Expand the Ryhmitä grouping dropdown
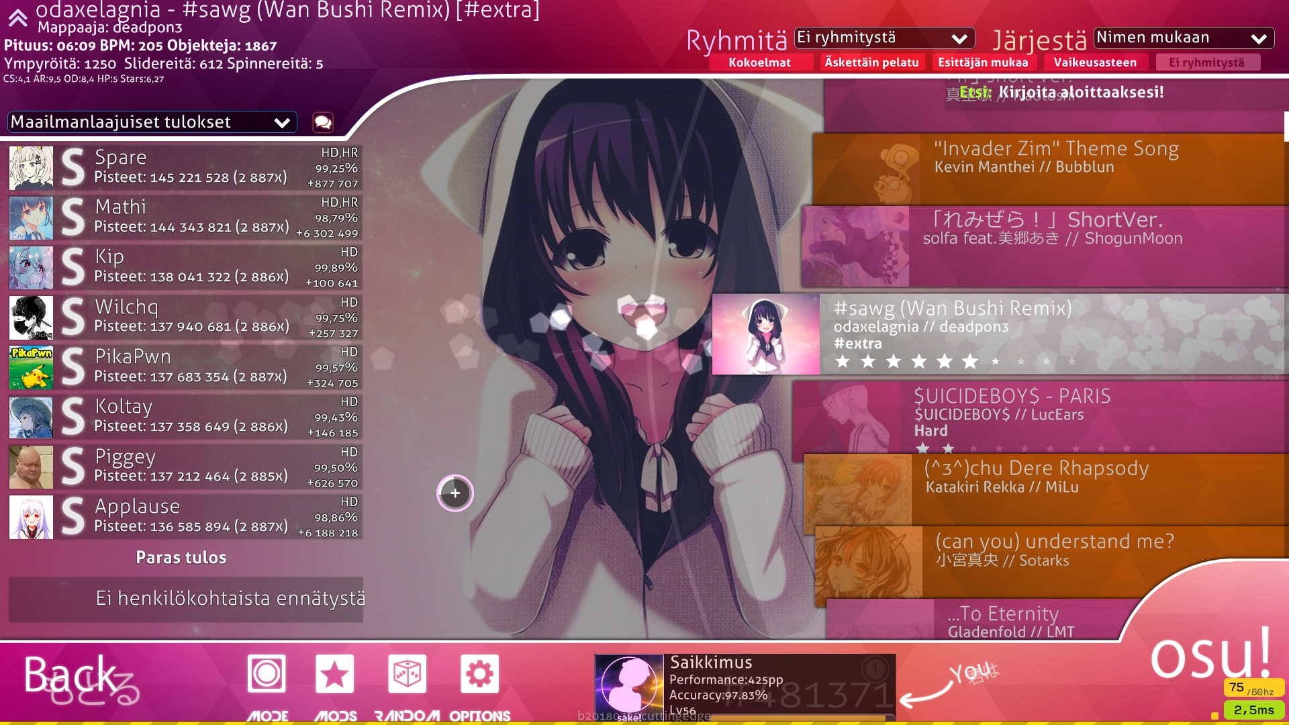 pyautogui.click(x=884, y=38)
